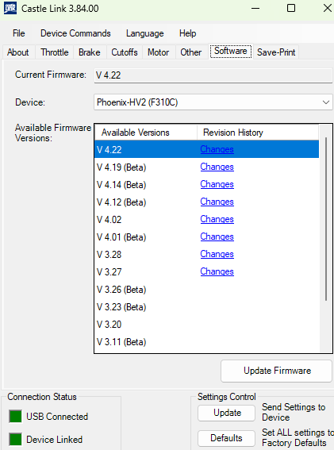Go to the Save-Print tab
Image resolution: width=334 pixels, height=450 pixels.
click(276, 52)
